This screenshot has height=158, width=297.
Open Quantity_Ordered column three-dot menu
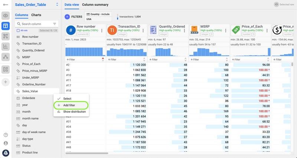[x=184, y=30]
